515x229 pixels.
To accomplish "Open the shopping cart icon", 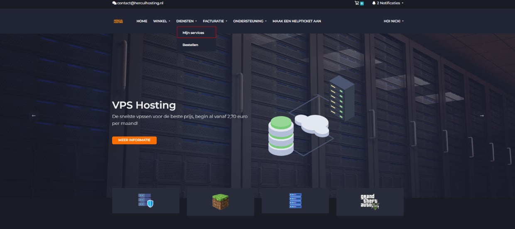I will tap(357, 3).
